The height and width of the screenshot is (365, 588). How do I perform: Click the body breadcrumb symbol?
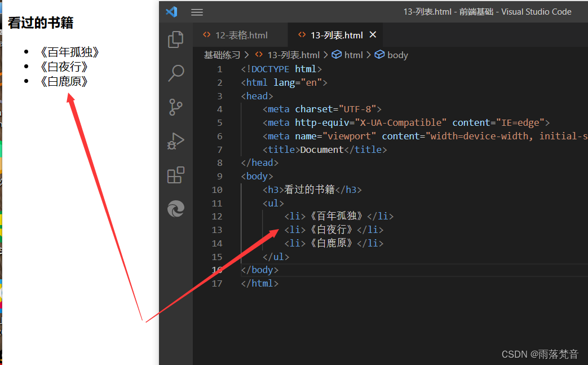[x=397, y=55]
